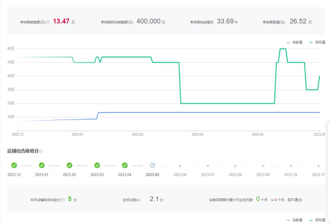The width and height of the screenshot is (330, 224).
Task: Click the 2023.06 month label in score timeline
Action: [180, 175]
